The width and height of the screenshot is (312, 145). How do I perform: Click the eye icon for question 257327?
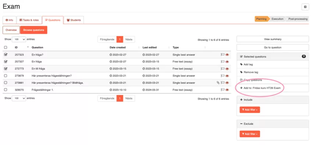227,62
